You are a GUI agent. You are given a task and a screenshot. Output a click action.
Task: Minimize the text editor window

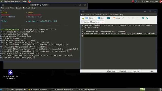tap(145, 11)
